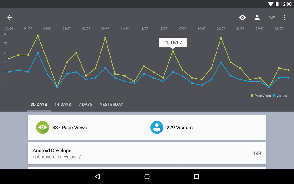The width and height of the screenshot is (294, 184).
Task: Toggle the trend arrow icon in toolbar
Action: [x=272, y=17]
